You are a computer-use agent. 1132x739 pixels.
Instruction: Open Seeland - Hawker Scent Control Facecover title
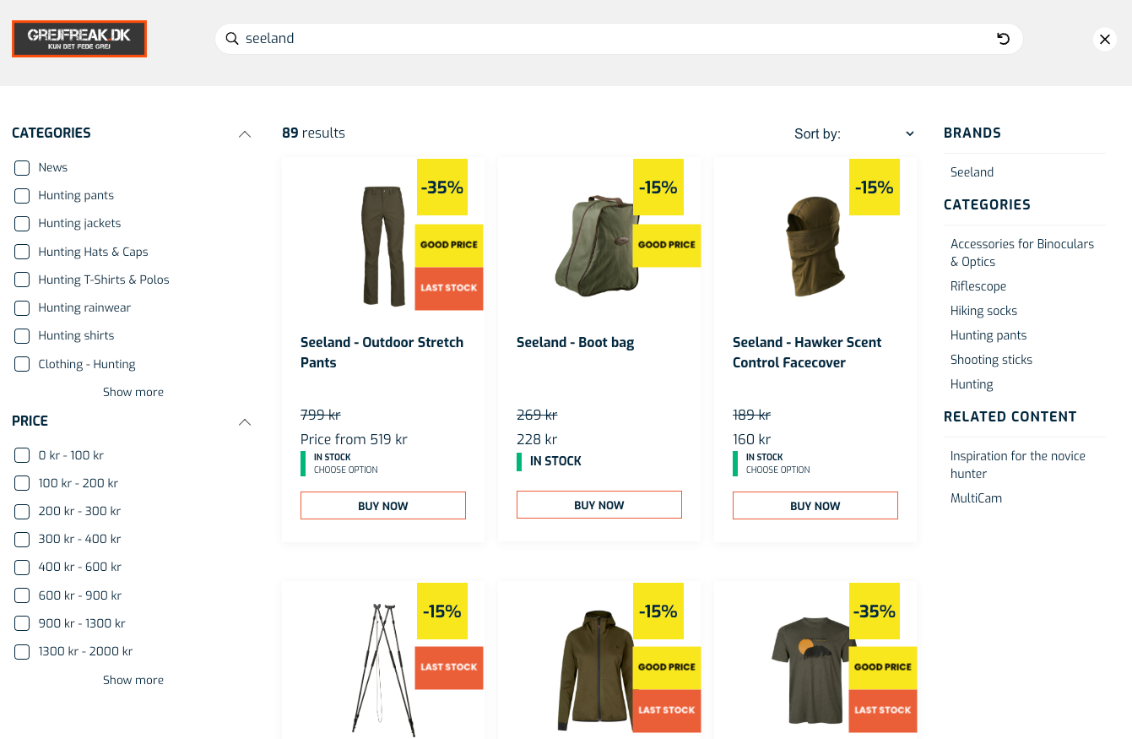807,352
